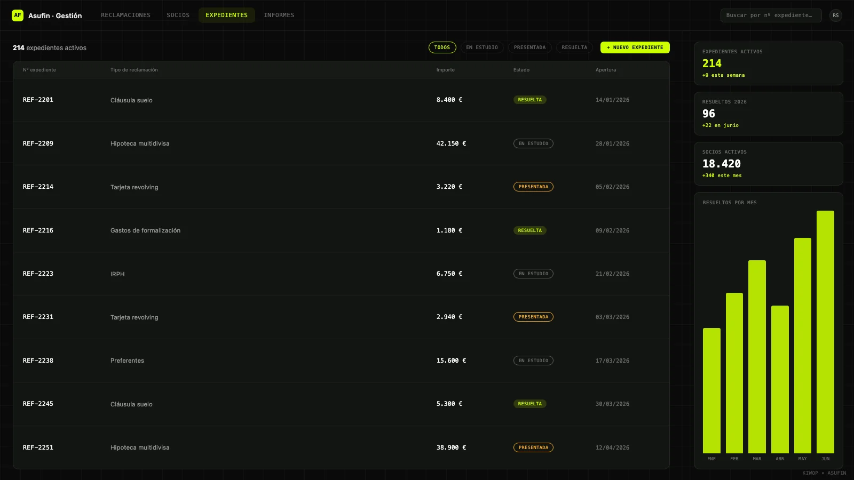The width and height of the screenshot is (854, 480).
Task: Sort by Importe column header
Action: tap(446, 70)
